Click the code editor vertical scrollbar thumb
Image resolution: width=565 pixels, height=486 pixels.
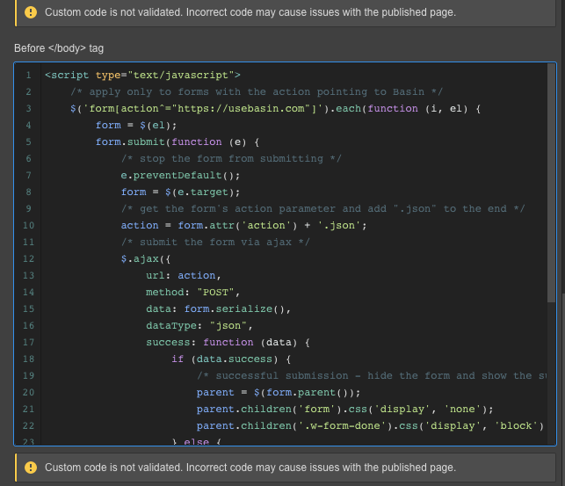551,183
